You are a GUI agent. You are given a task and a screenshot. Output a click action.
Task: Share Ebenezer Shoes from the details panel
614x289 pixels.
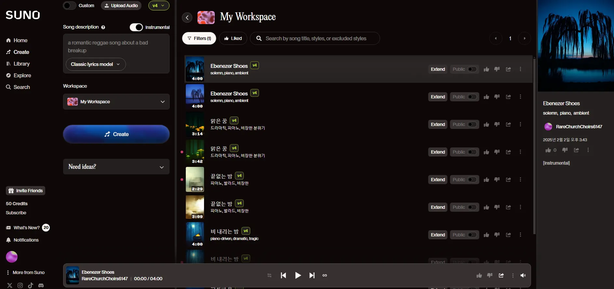click(576, 150)
